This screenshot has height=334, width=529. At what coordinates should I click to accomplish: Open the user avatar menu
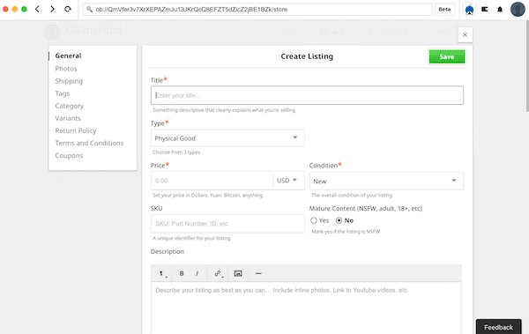pyautogui.click(x=518, y=9)
